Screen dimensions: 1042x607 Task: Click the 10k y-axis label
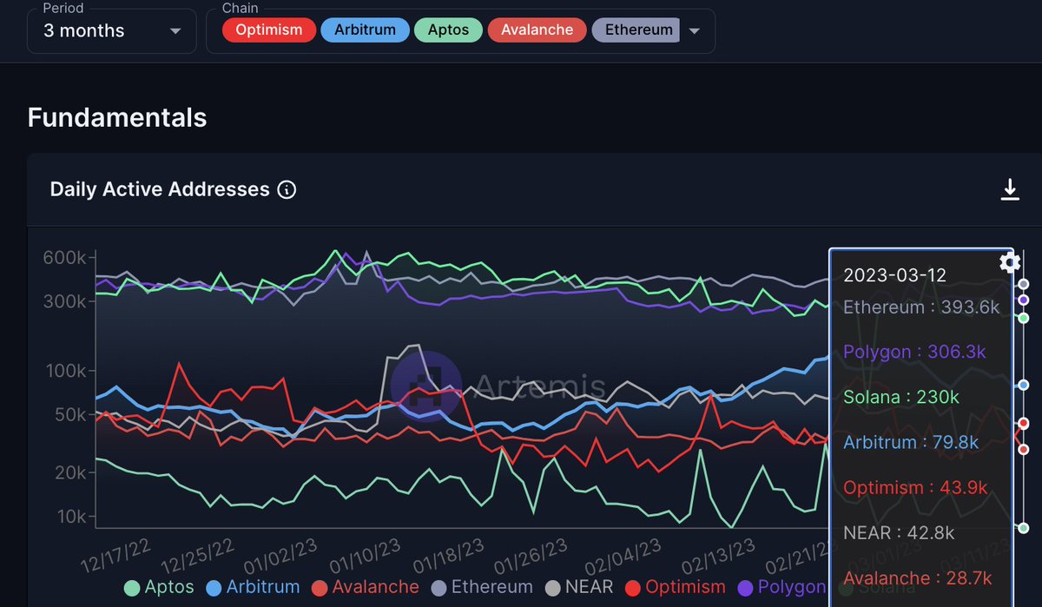click(69, 516)
